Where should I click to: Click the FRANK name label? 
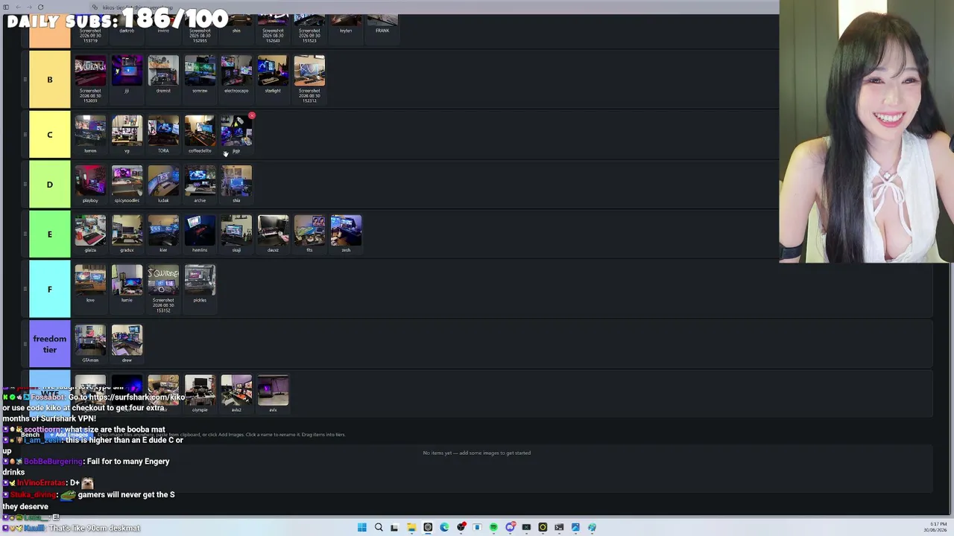tap(382, 31)
